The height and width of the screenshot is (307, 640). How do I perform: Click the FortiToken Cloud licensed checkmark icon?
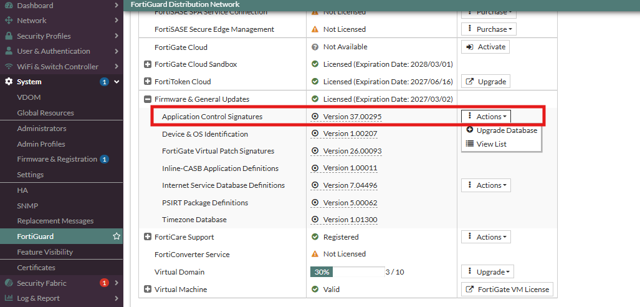coord(315,81)
